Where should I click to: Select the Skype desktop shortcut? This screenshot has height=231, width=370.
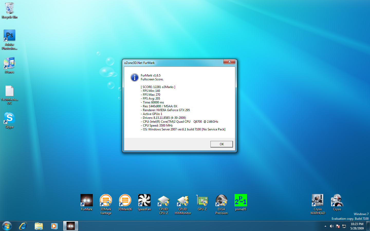click(x=10, y=120)
